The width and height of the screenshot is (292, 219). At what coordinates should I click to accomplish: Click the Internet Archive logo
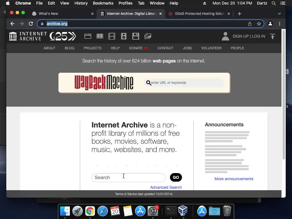pyautogui.click(x=28, y=36)
